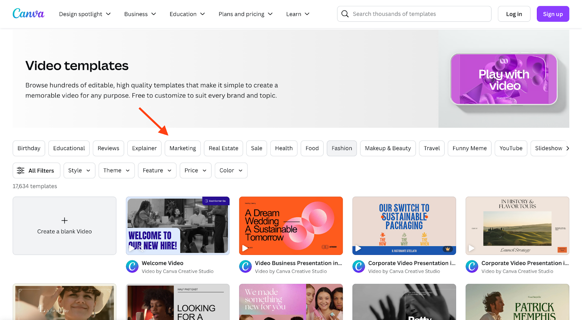
Task: Click crown premium icon on Sustainable Packaging
Action: pyautogui.click(x=448, y=249)
